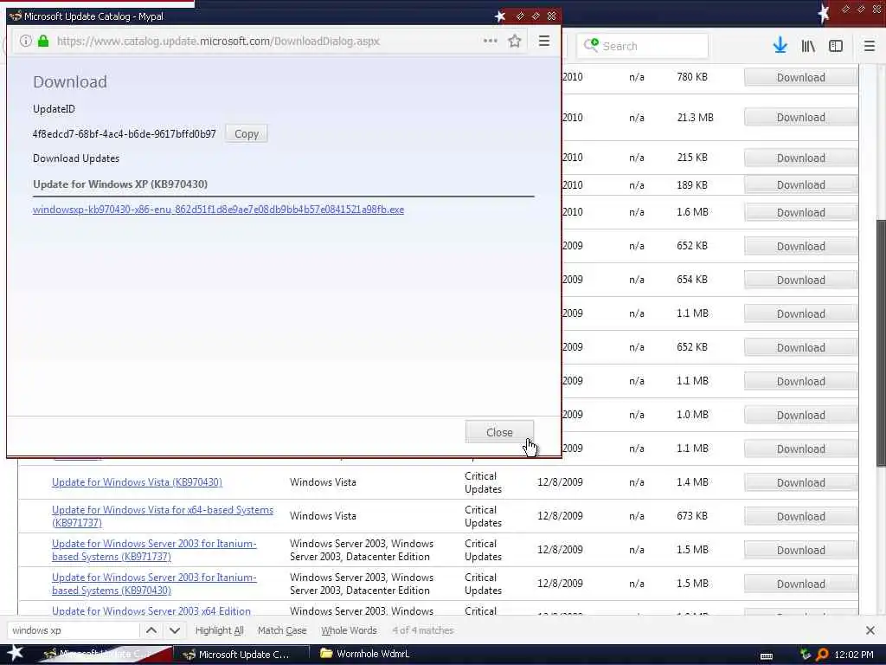The width and height of the screenshot is (886, 665).
Task: Open the downloads arrow in the main toolbar
Action: point(780,46)
